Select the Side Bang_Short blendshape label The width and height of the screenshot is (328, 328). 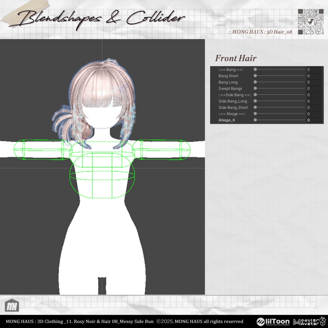(x=233, y=108)
